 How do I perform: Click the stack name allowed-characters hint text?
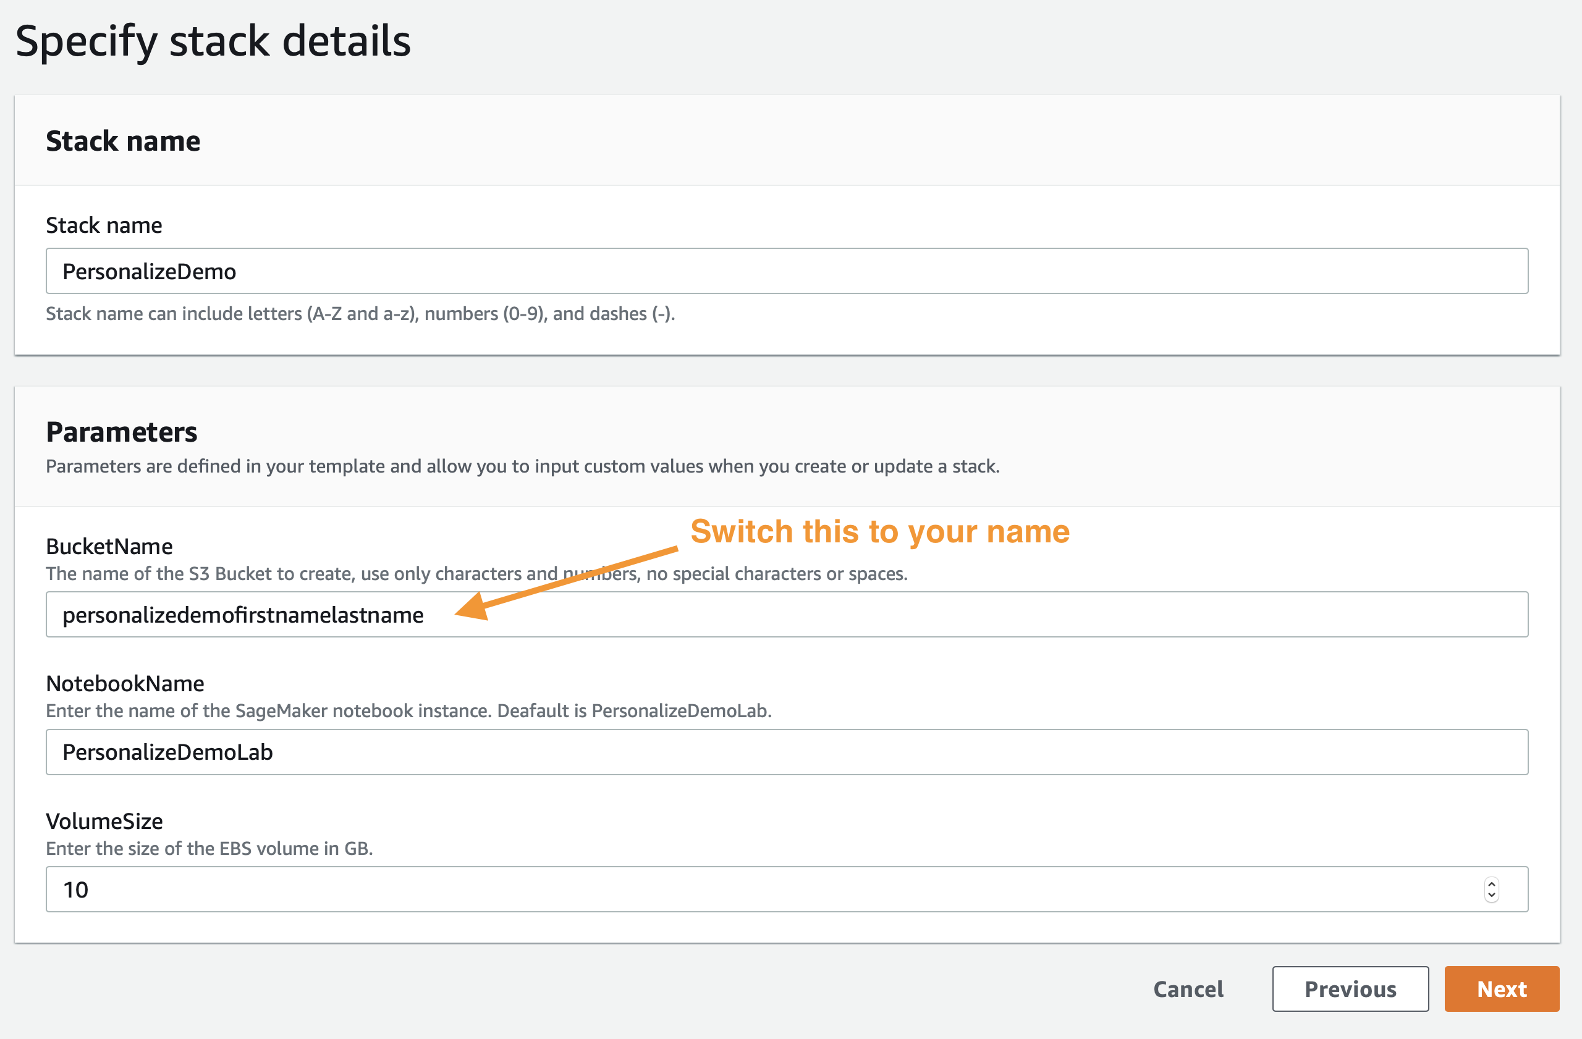360,314
